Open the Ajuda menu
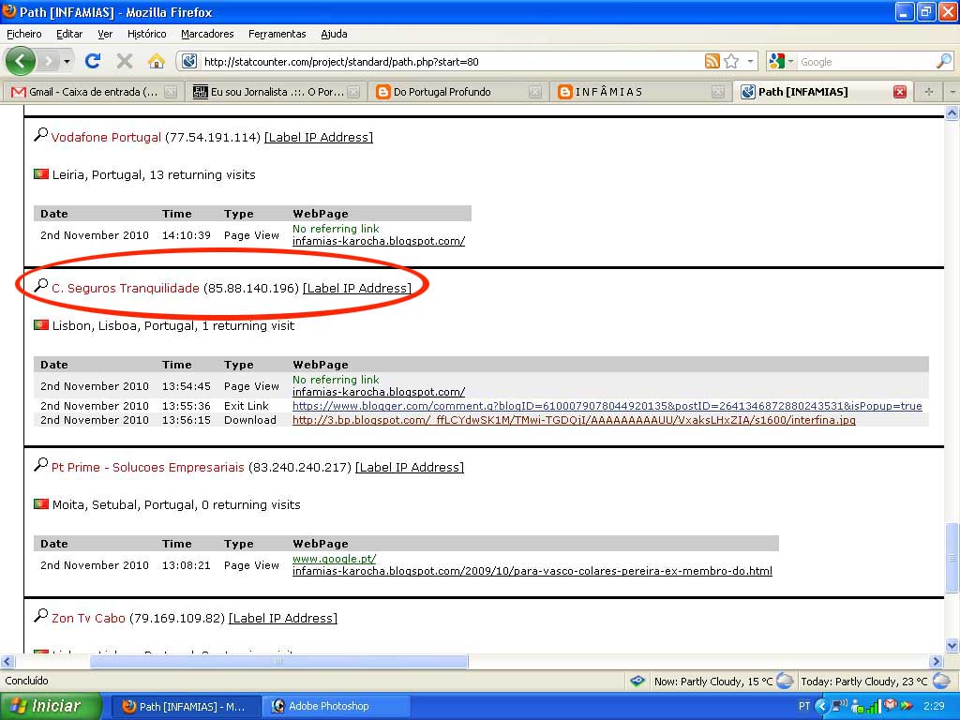960x720 pixels. pyautogui.click(x=334, y=34)
